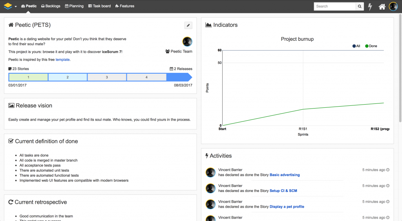The image size is (402, 221).
Task: Open the lightning bolt activity icon
Action: pos(370,7)
